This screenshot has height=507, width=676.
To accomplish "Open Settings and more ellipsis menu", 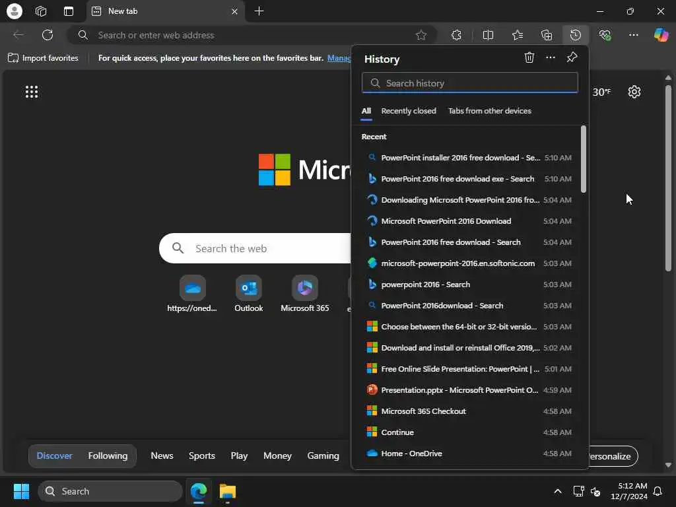I will [634, 36].
